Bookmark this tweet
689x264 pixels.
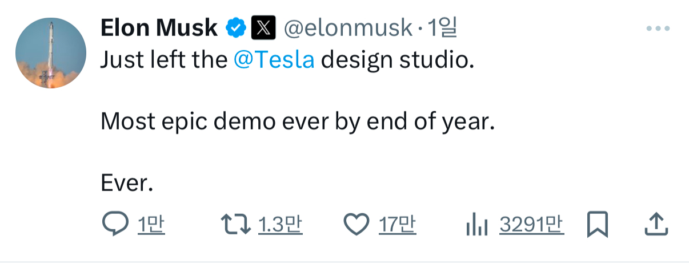[x=598, y=225]
